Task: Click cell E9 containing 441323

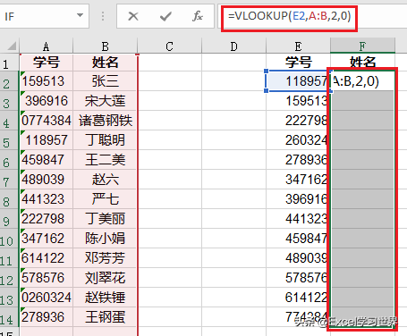Action: pos(298,219)
